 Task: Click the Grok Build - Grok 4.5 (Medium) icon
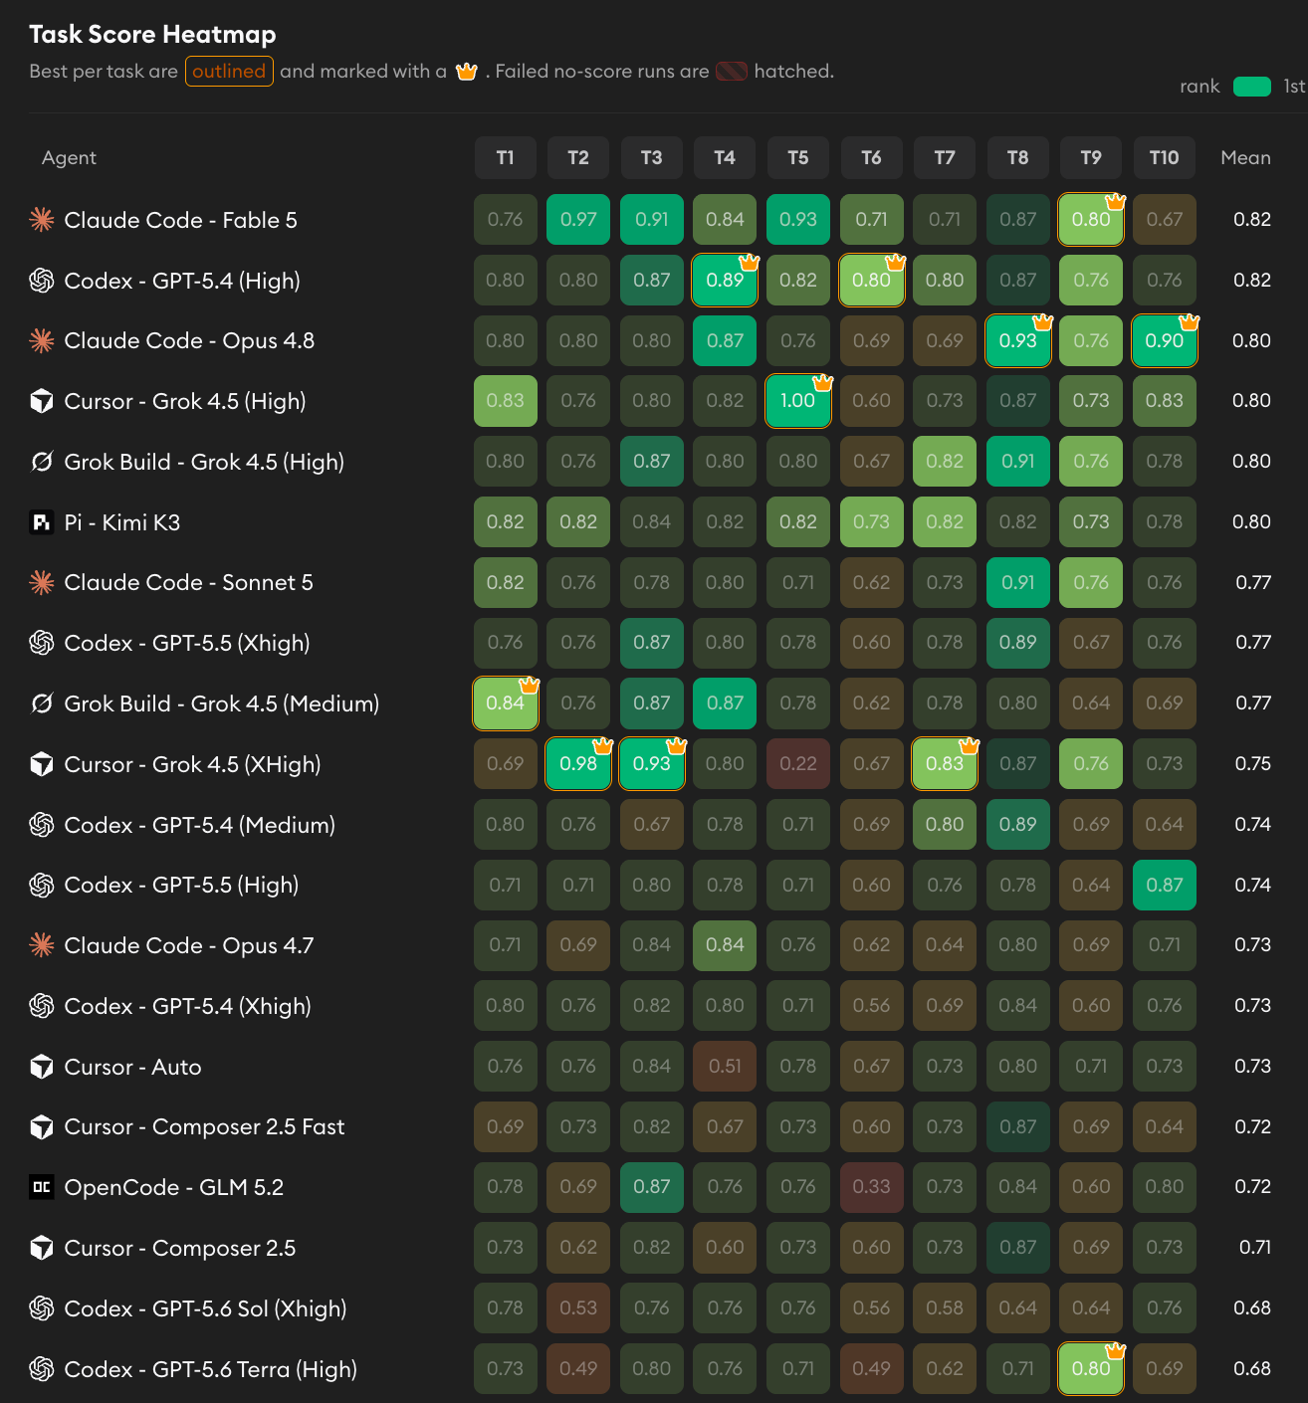42,703
